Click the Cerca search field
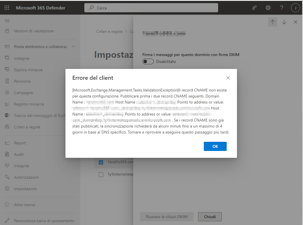Image resolution: width=303 pixels, height=225 pixels. (151, 8)
